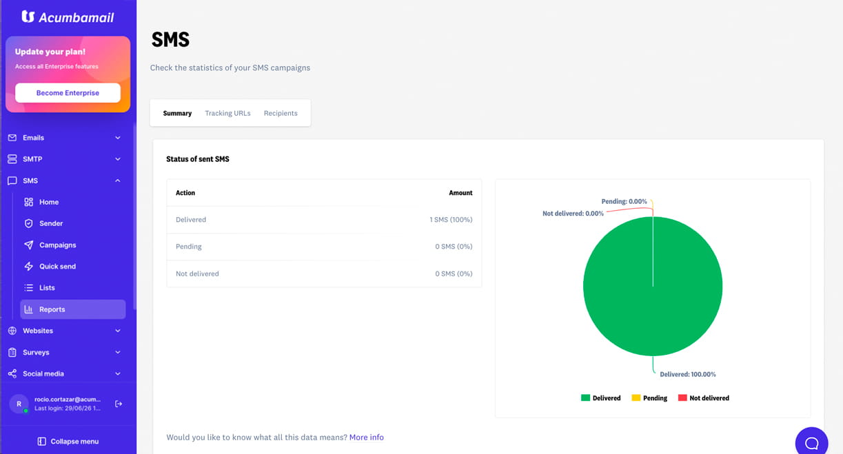Viewport: 843px width, 454px height.
Task: Click the Home grid icon
Action: pos(28,202)
